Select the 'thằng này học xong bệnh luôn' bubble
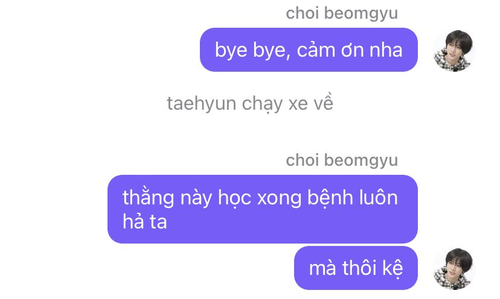The height and width of the screenshot is (299, 500). tap(263, 209)
